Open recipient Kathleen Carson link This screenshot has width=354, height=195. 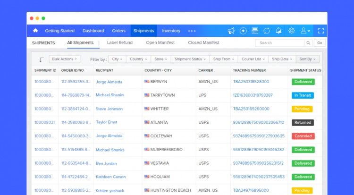tap(110, 177)
